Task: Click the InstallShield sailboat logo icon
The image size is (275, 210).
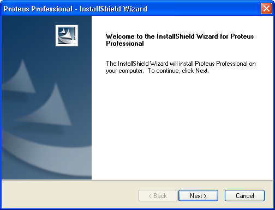Action: (67, 35)
